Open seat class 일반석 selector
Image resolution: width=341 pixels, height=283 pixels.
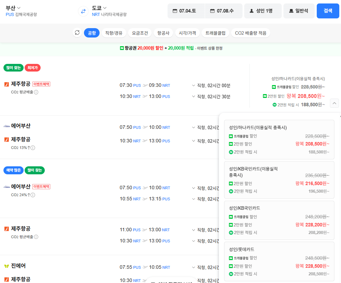pos(299,11)
